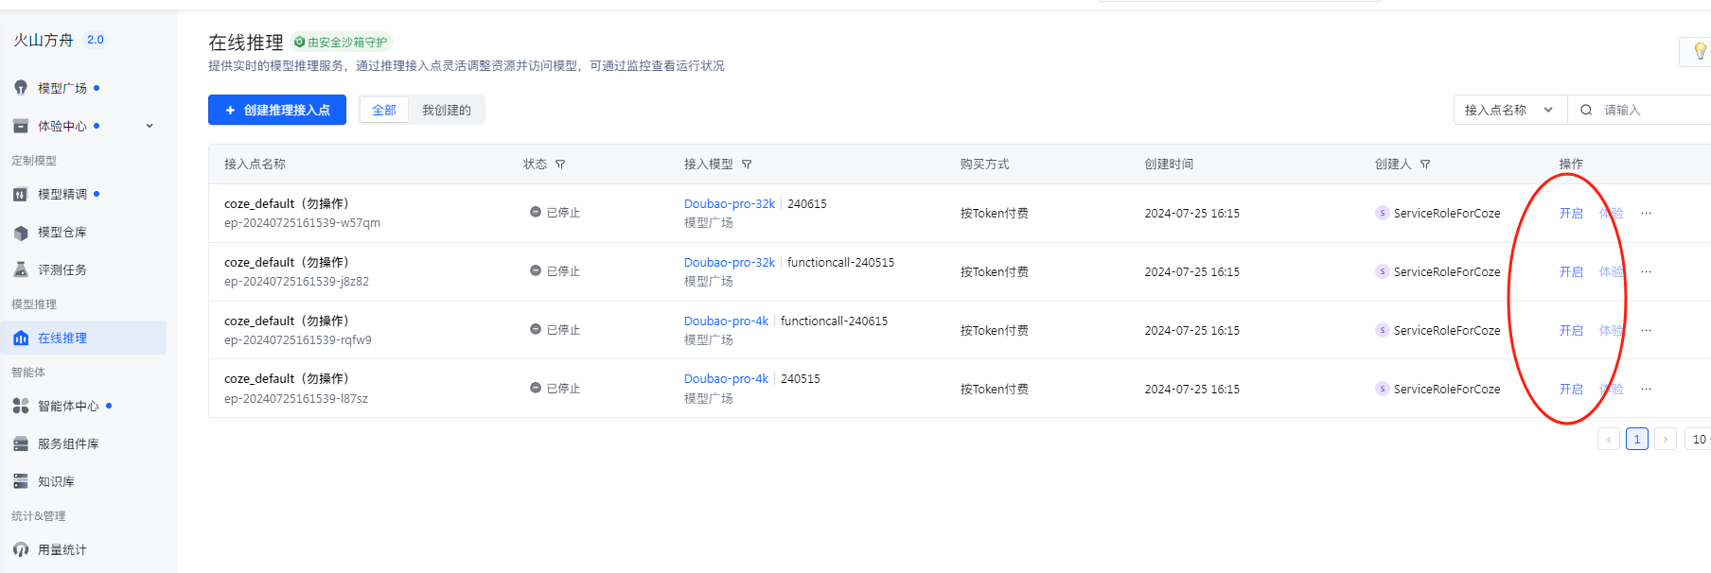Image resolution: width=1711 pixels, height=573 pixels.
Task: Click the 智能体中心 sidebar icon
Action: (21, 406)
